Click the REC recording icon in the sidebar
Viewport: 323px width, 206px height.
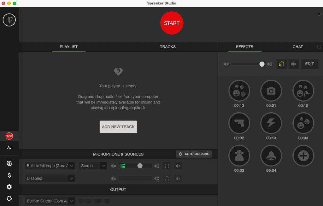point(9,136)
